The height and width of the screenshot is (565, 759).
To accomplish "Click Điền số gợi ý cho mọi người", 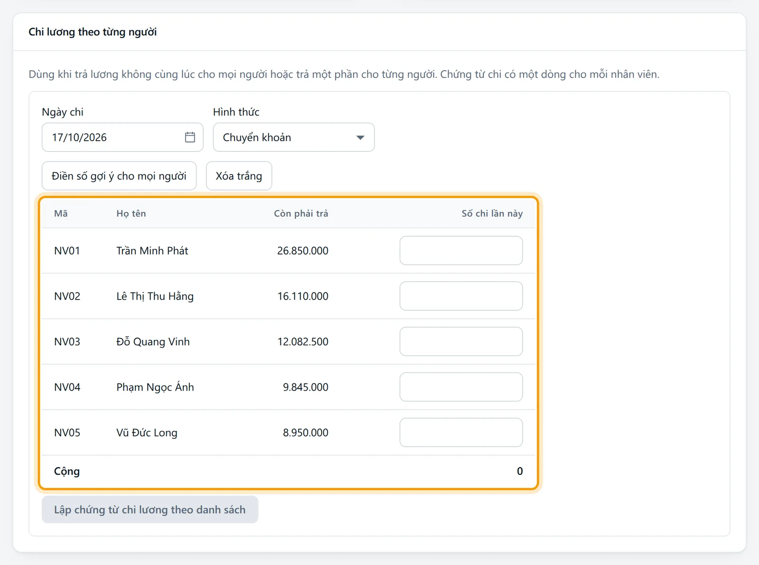I will pyautogui.click(x=119, y=176).
